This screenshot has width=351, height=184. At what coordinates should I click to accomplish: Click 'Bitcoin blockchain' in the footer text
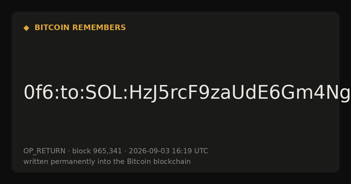click(x=159, y=162)
